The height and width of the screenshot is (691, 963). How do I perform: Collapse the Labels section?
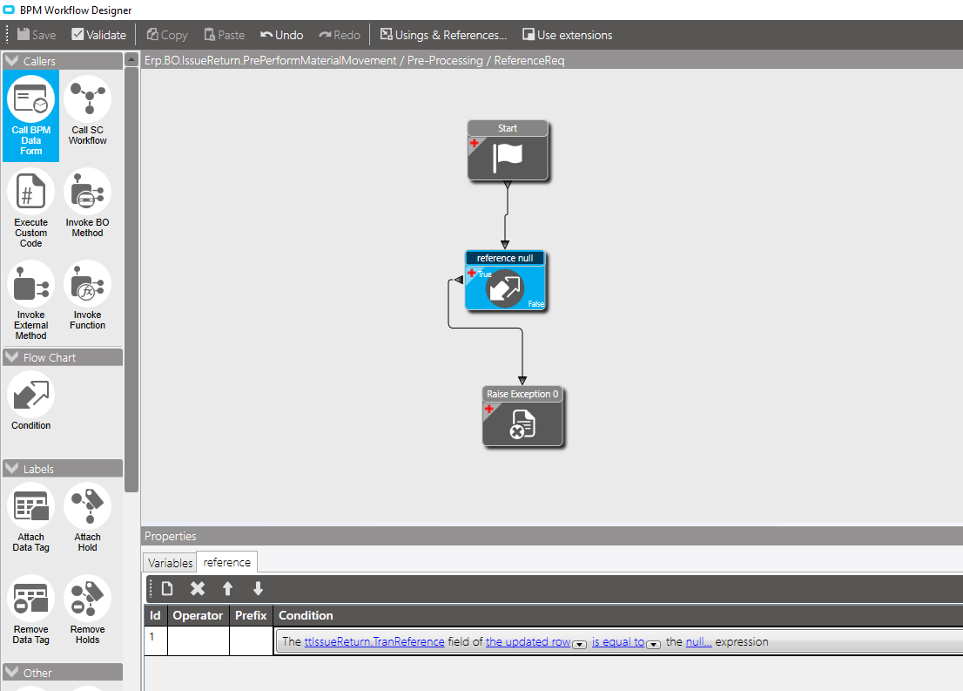click(x=11, y=469)
